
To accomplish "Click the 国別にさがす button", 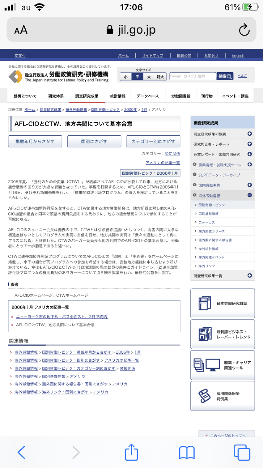I will (x=94, y=141).
